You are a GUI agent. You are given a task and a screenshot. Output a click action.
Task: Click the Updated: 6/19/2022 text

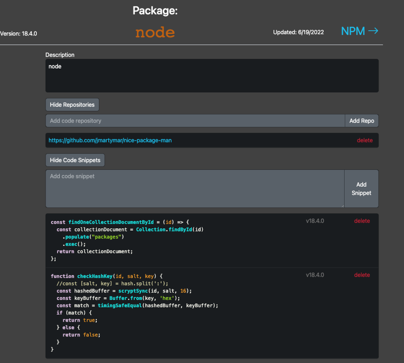pos(299,32)
